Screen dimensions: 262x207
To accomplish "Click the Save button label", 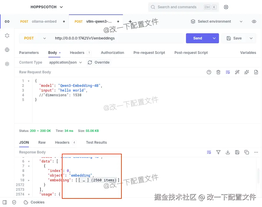I will 238,38.
